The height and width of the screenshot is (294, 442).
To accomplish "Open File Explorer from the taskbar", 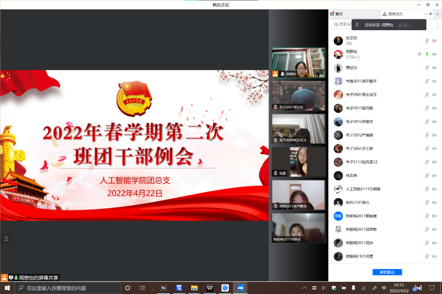I will pos(194,288).
